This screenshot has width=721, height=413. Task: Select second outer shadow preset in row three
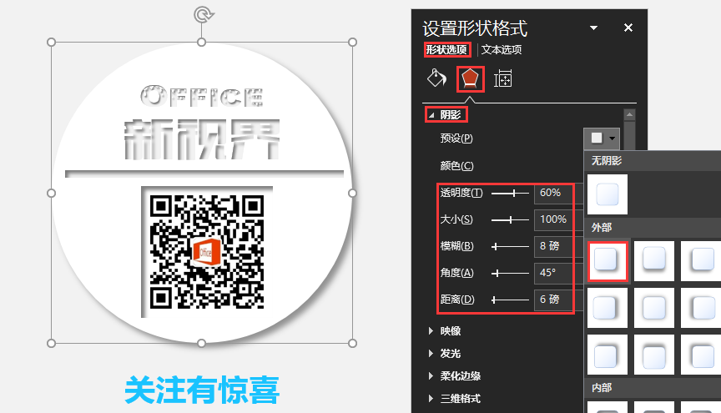coord(654,355)
